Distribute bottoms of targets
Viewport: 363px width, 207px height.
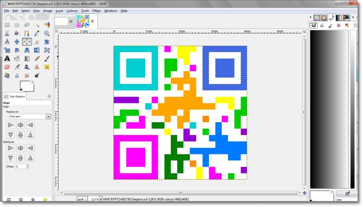click(x=30, y=158)
